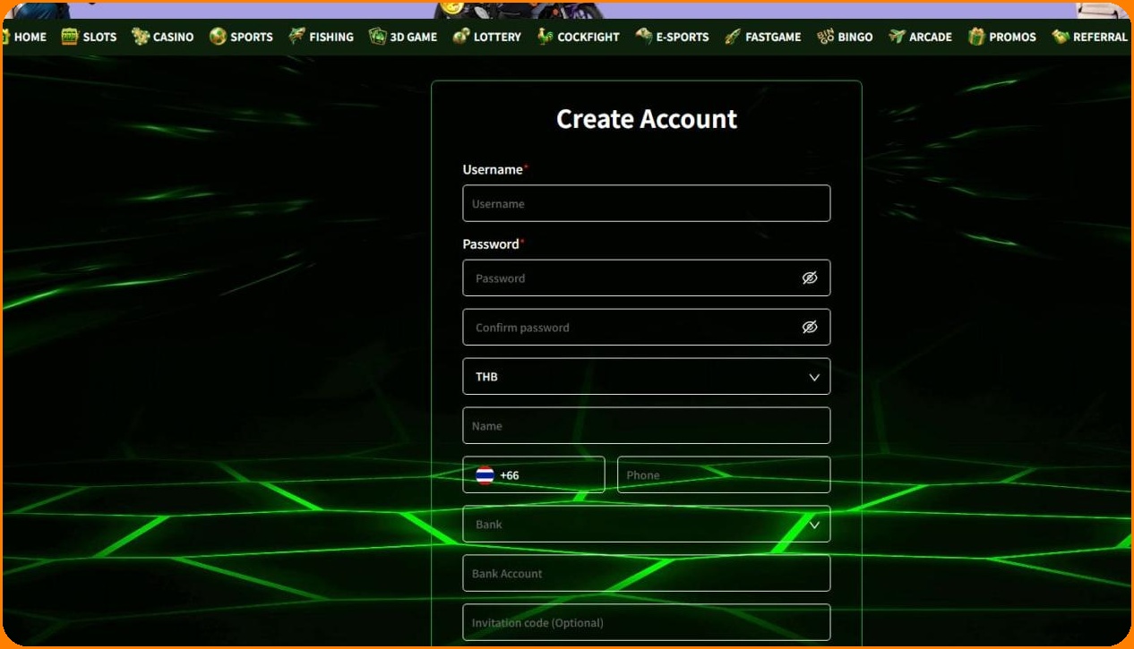Click into the Bank Account field
The height and width of the screenshot is (649, 1134).
pos(646,574)
